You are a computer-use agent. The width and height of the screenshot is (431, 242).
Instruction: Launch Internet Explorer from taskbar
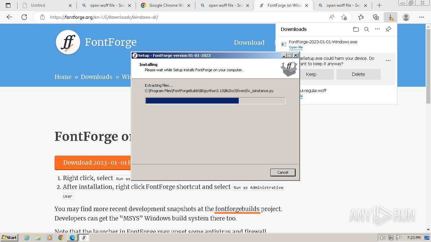[27, 238]
